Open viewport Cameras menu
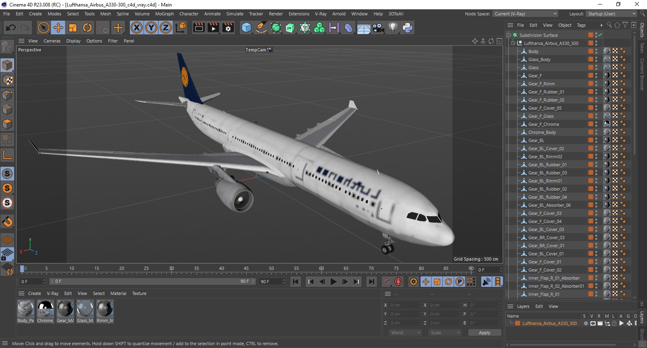 tap(52, 41)
